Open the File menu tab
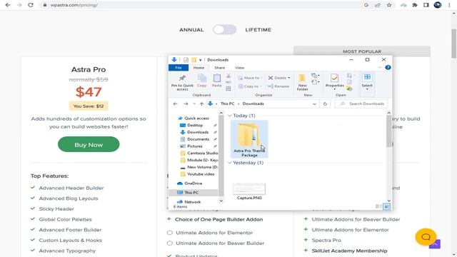Screen dimensions: 457x257 tap(179, 68)
